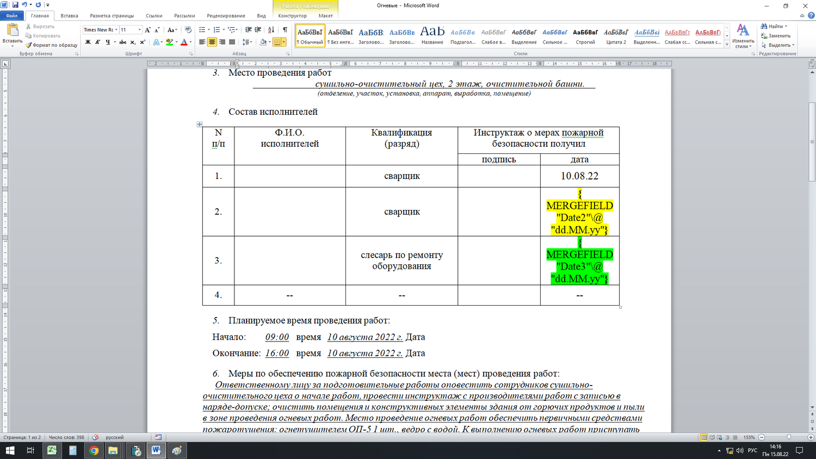Click the text highlight color button
The image size is (816, 459).
click(170, 42)
